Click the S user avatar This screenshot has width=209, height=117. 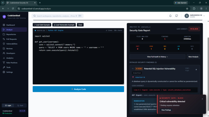[x=187, y=16]
